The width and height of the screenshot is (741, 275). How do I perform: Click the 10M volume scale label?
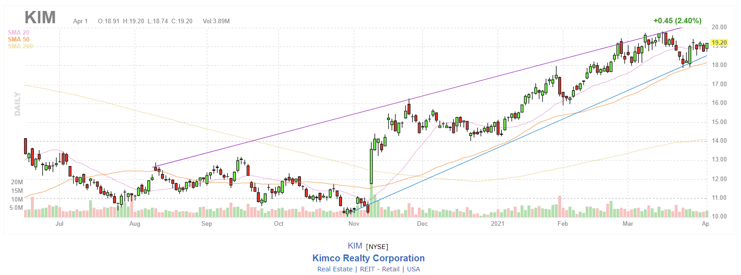click(17, 199)
